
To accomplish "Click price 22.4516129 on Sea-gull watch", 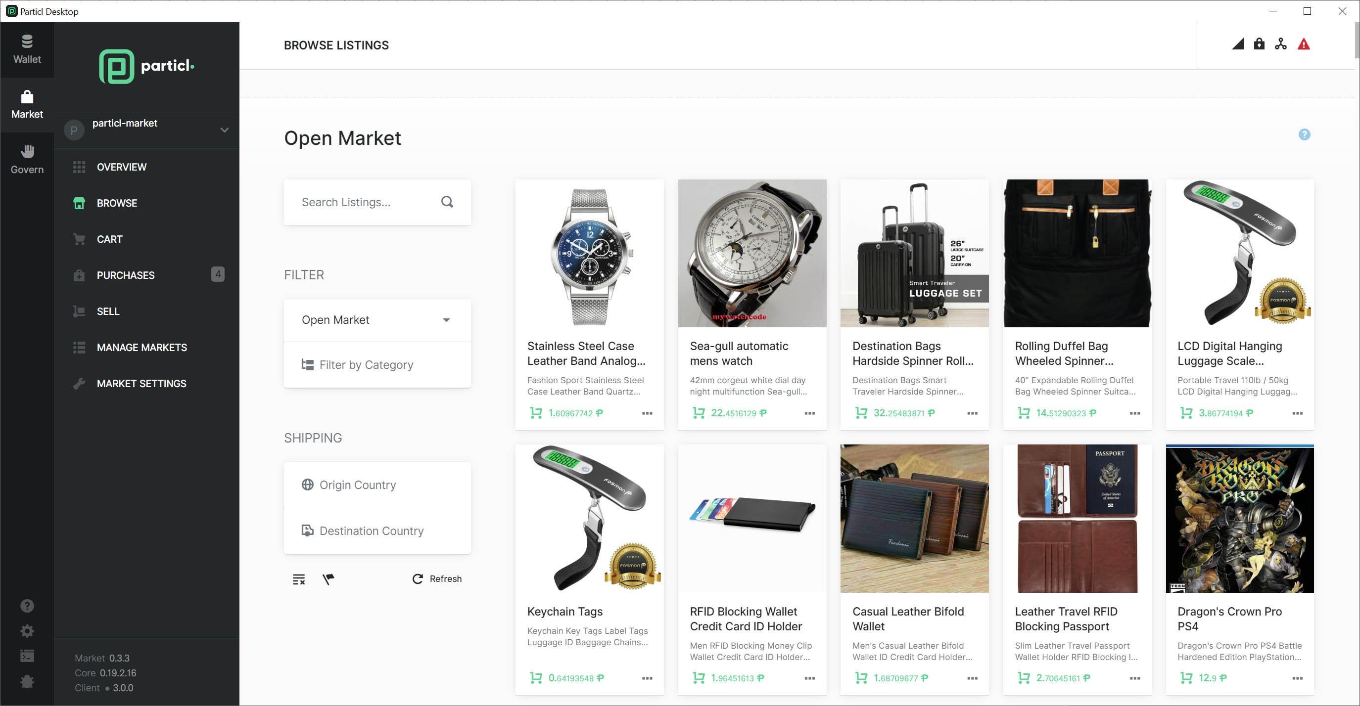I will click(x=739, y=413).
